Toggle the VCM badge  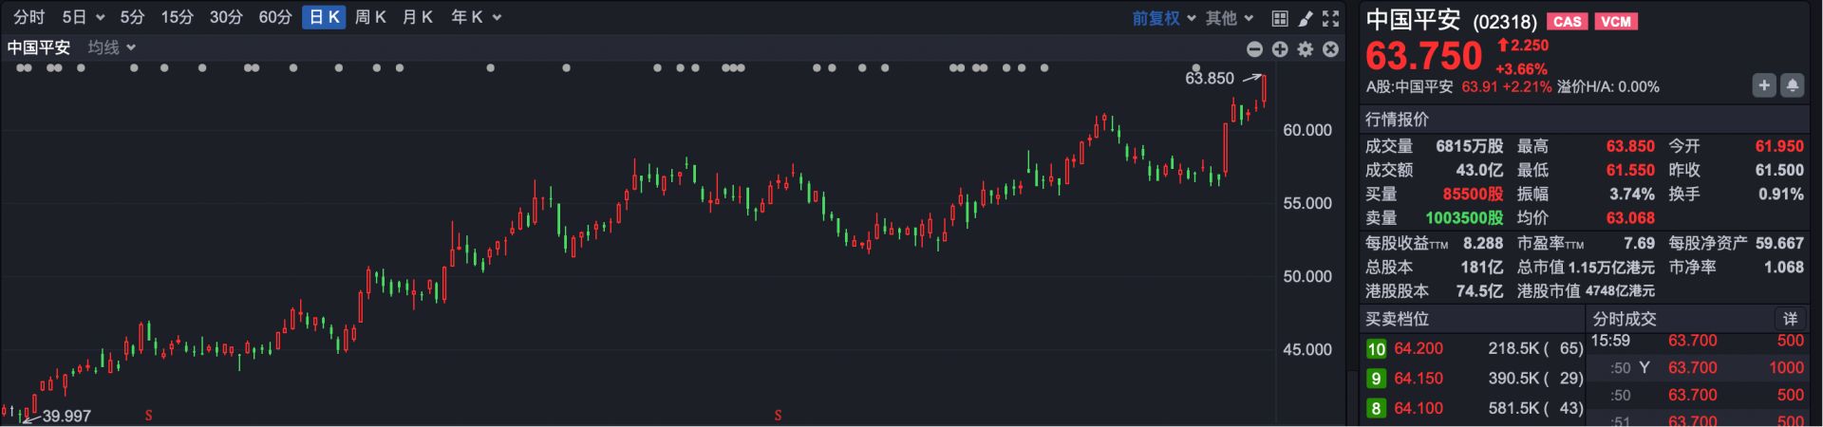coord(1616,22)
